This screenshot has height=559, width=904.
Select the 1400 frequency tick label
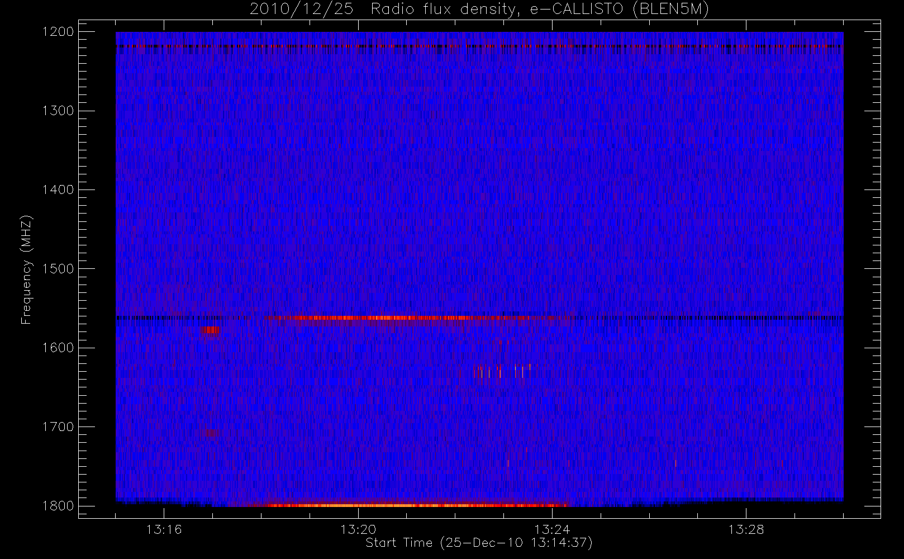[x=58, y=190]
